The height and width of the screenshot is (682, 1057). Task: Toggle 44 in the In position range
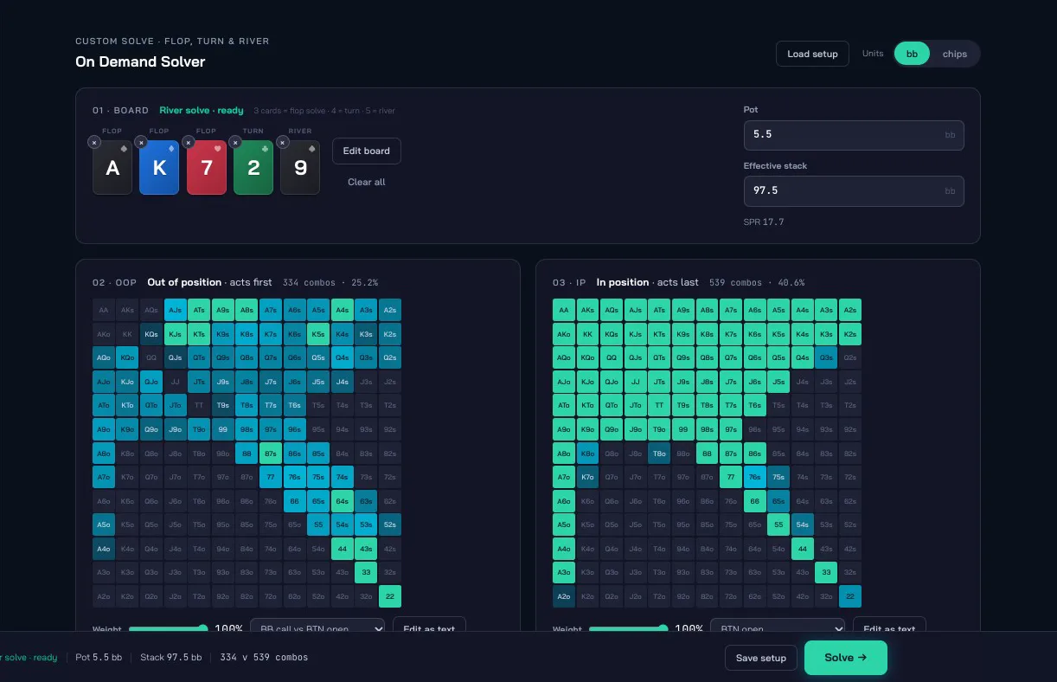(803, 549)
